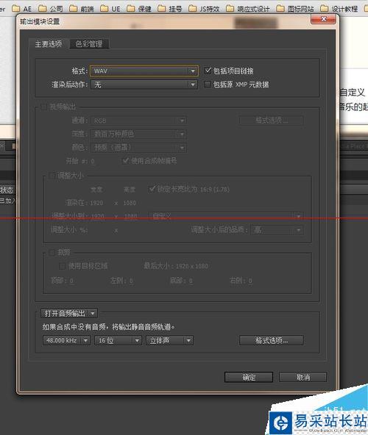Open the 渲染后动作 dropdown
368x435 pixels.
coord(144,85)
